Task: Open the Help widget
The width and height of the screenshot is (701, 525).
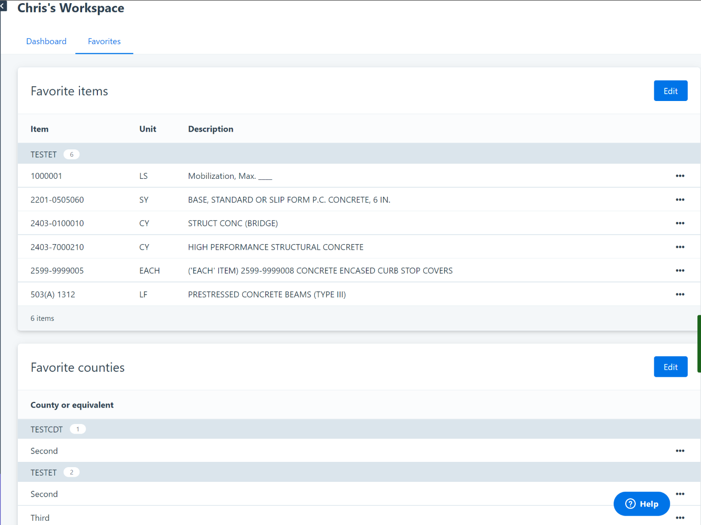Action: point(642,504)
